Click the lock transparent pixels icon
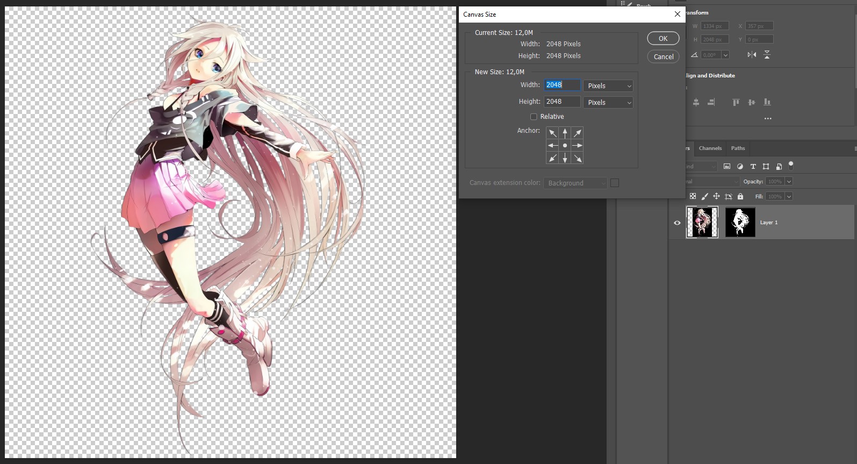 (x=693, y=197)
